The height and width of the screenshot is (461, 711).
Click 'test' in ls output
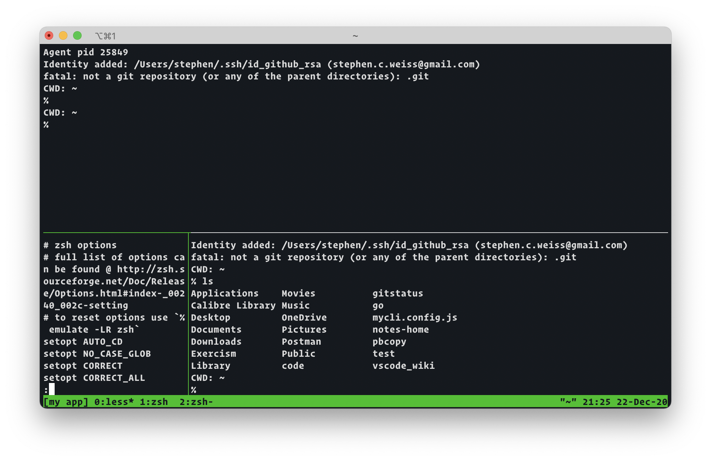click(384, 354)
